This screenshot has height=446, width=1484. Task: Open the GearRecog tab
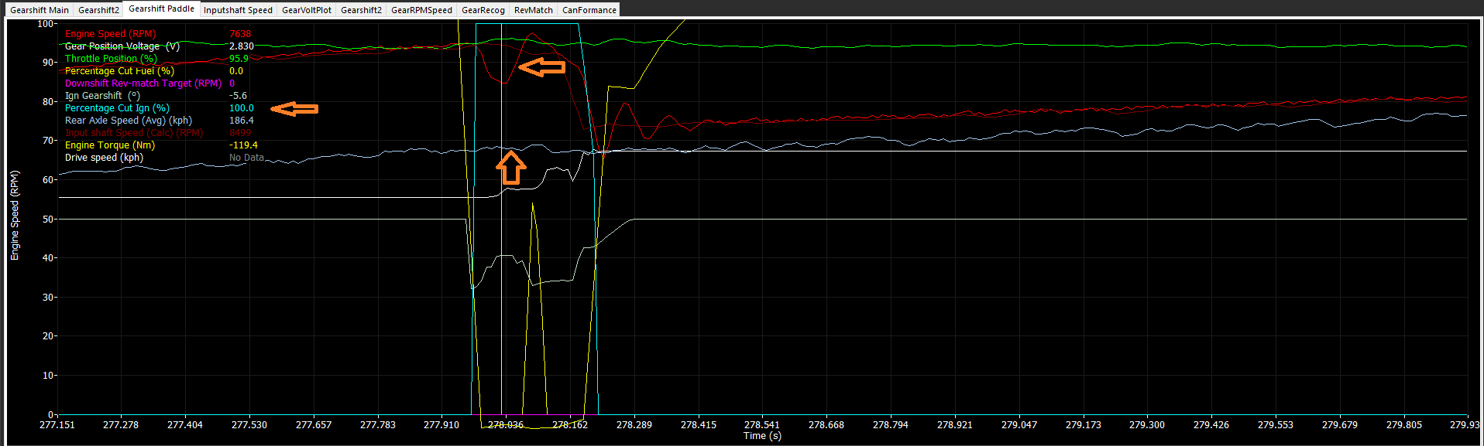(483, 10)
